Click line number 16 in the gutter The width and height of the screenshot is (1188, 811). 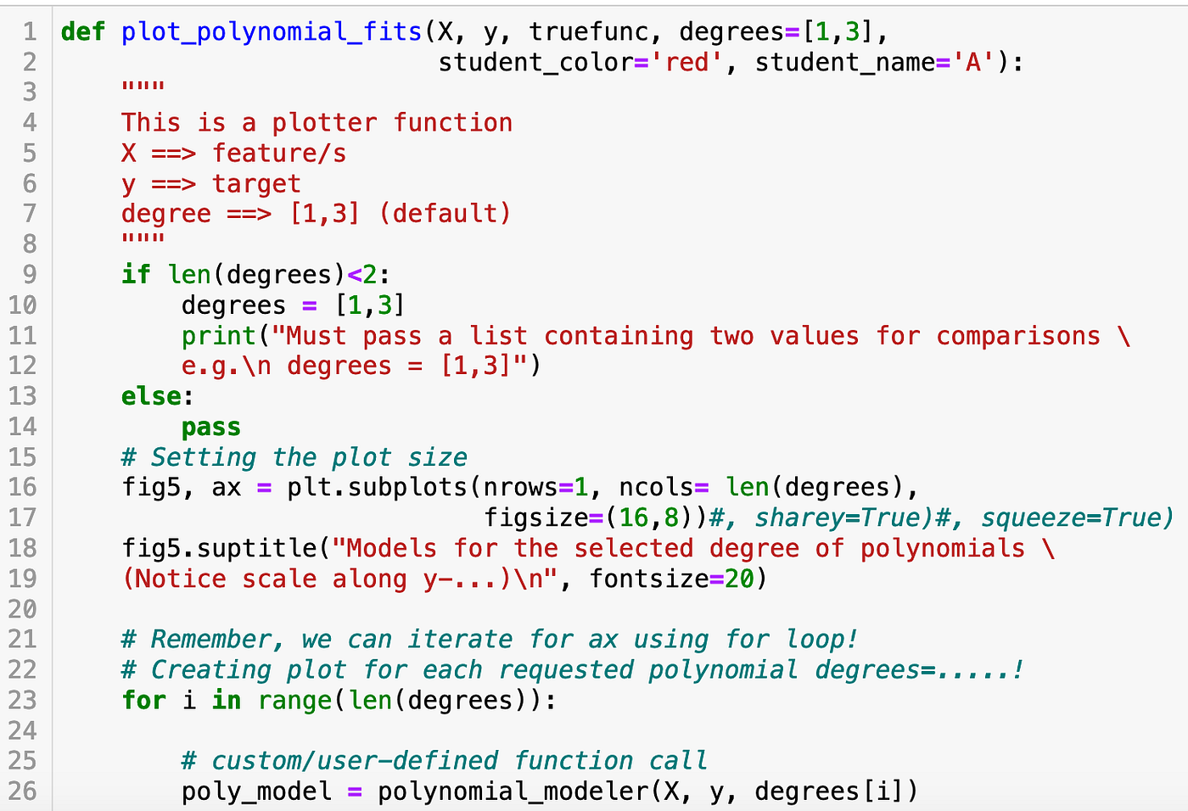(x=23, y=487)
